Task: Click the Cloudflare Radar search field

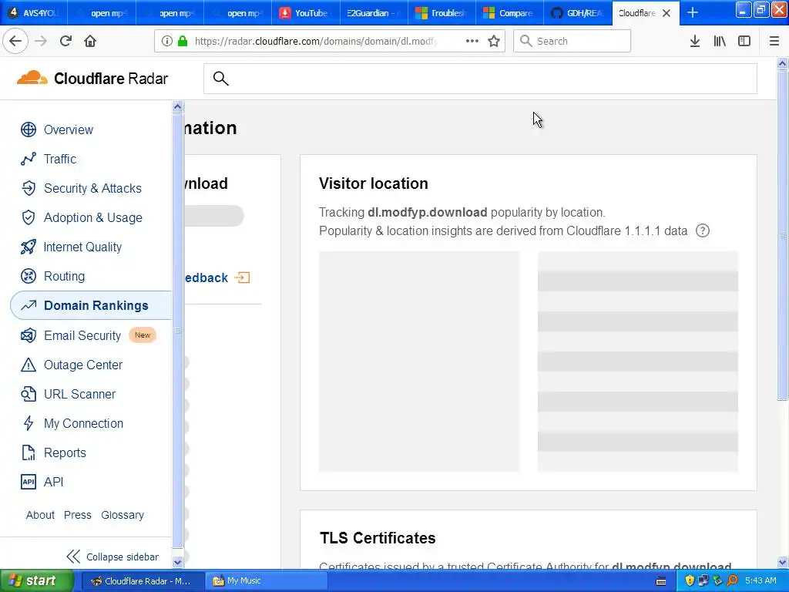Action: pos(480,79)
